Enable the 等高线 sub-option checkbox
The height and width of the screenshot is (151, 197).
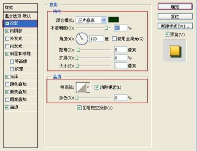[x=12, y=62]
